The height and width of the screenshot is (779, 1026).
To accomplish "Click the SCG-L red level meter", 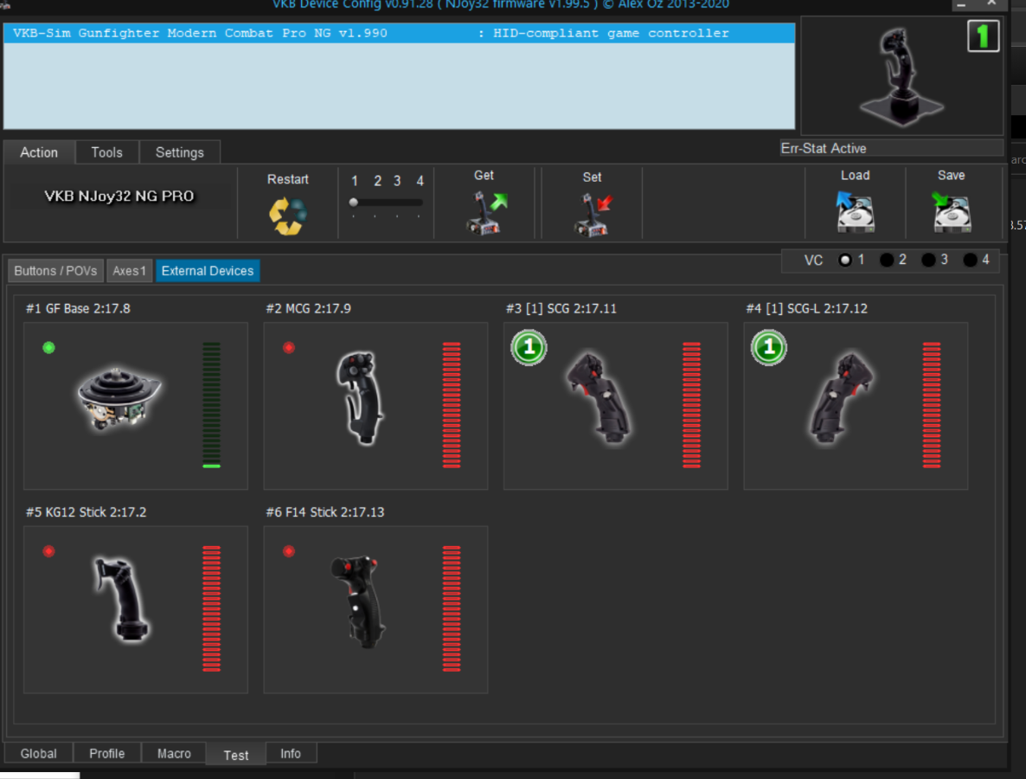I will pyautogui.click(x=932, y=405).
